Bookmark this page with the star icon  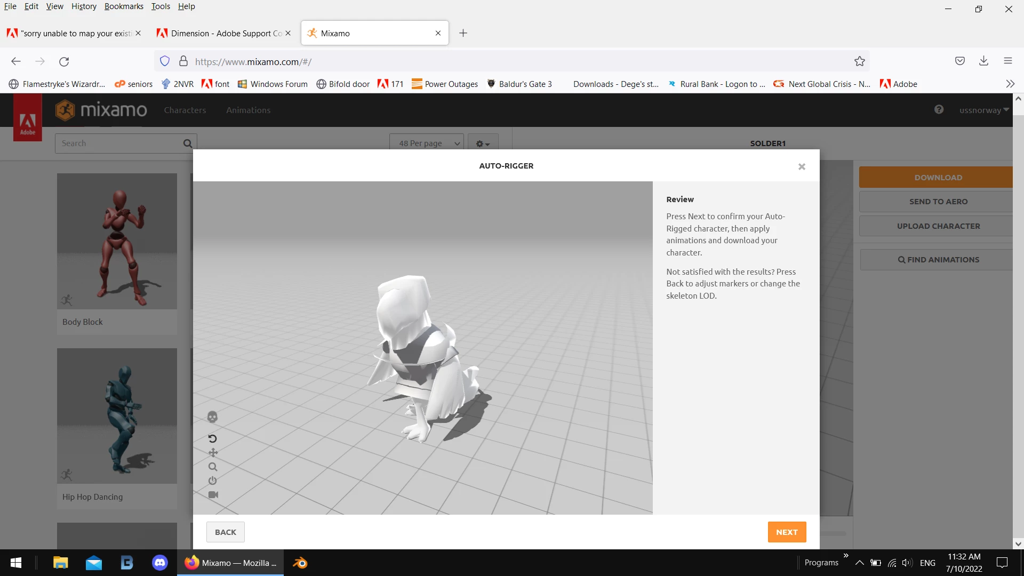tap(859, 61)
